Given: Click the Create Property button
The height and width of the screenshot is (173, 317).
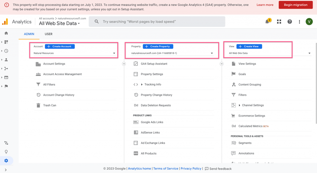Looking at the screenshot, I should pyautogui.click(x=158, y=46).
